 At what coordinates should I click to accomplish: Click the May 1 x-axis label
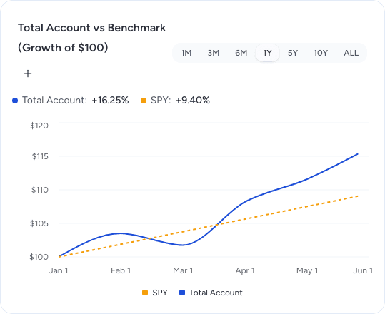[x=307, y=270]
